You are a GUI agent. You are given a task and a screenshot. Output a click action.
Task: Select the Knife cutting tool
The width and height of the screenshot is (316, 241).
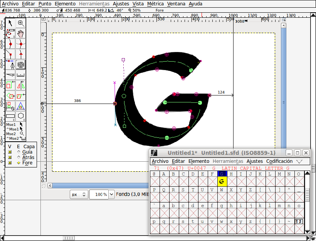10,75
